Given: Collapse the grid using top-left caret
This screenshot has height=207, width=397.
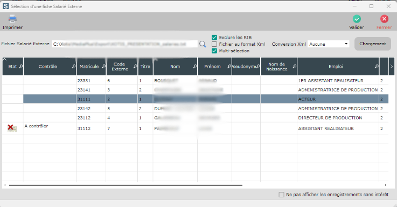Looking at the screenshot, I should point(4,59).
